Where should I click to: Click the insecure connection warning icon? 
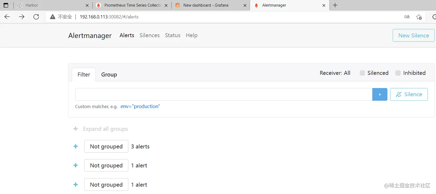click(52, 17)
